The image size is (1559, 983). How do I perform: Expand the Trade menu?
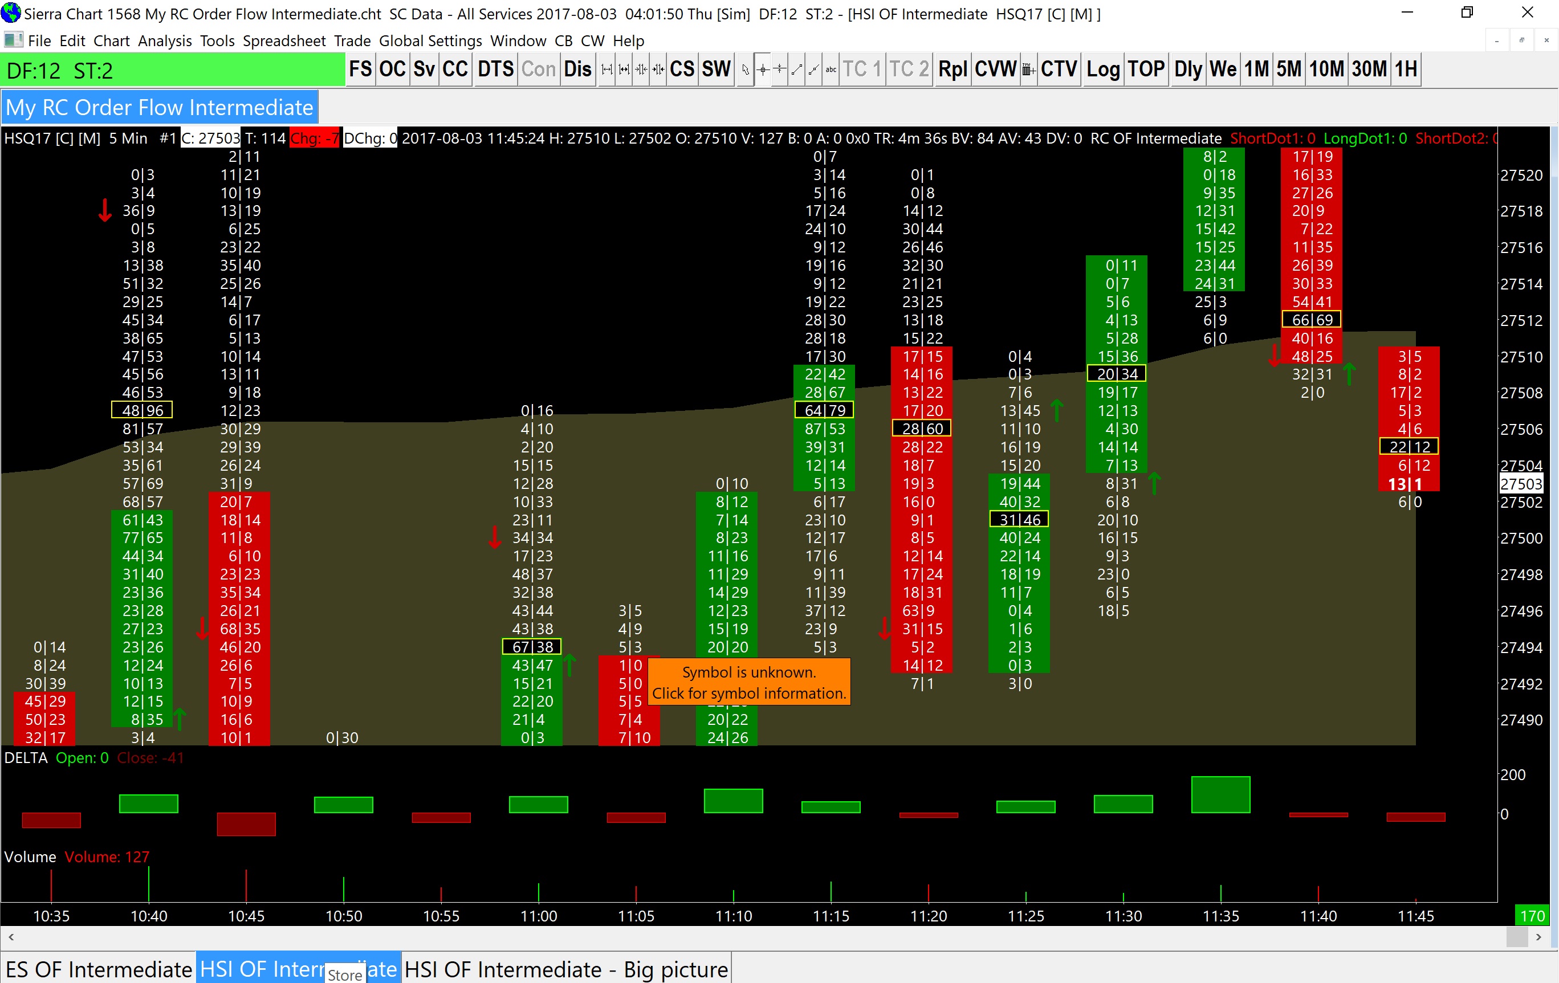click(x=352, y=41)
